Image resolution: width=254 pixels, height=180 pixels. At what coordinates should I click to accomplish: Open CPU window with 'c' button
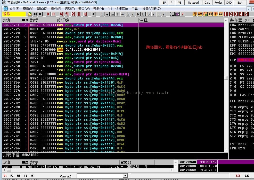133,14
